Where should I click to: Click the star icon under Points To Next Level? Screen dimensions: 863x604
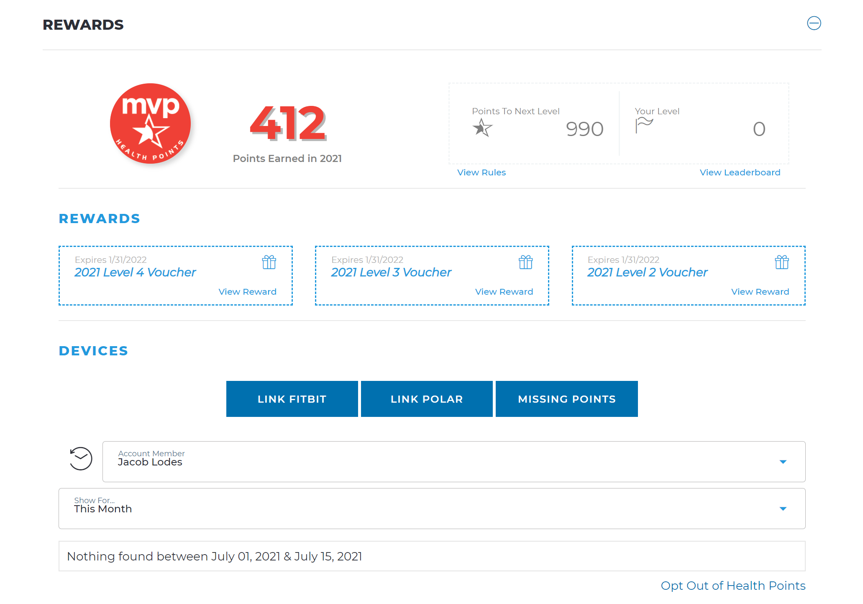(x=482, y=128)
